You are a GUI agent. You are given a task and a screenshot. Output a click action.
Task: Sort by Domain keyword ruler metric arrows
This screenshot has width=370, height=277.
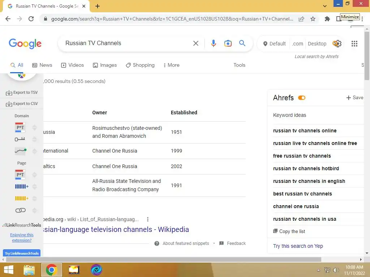pos(34,139)
